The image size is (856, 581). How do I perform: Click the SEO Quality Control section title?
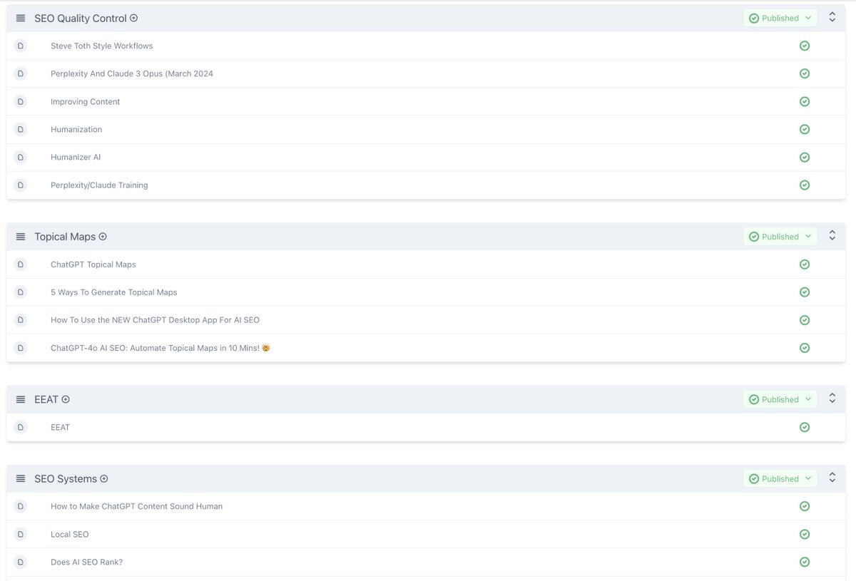pyautogui.click(x=81, y=18)
